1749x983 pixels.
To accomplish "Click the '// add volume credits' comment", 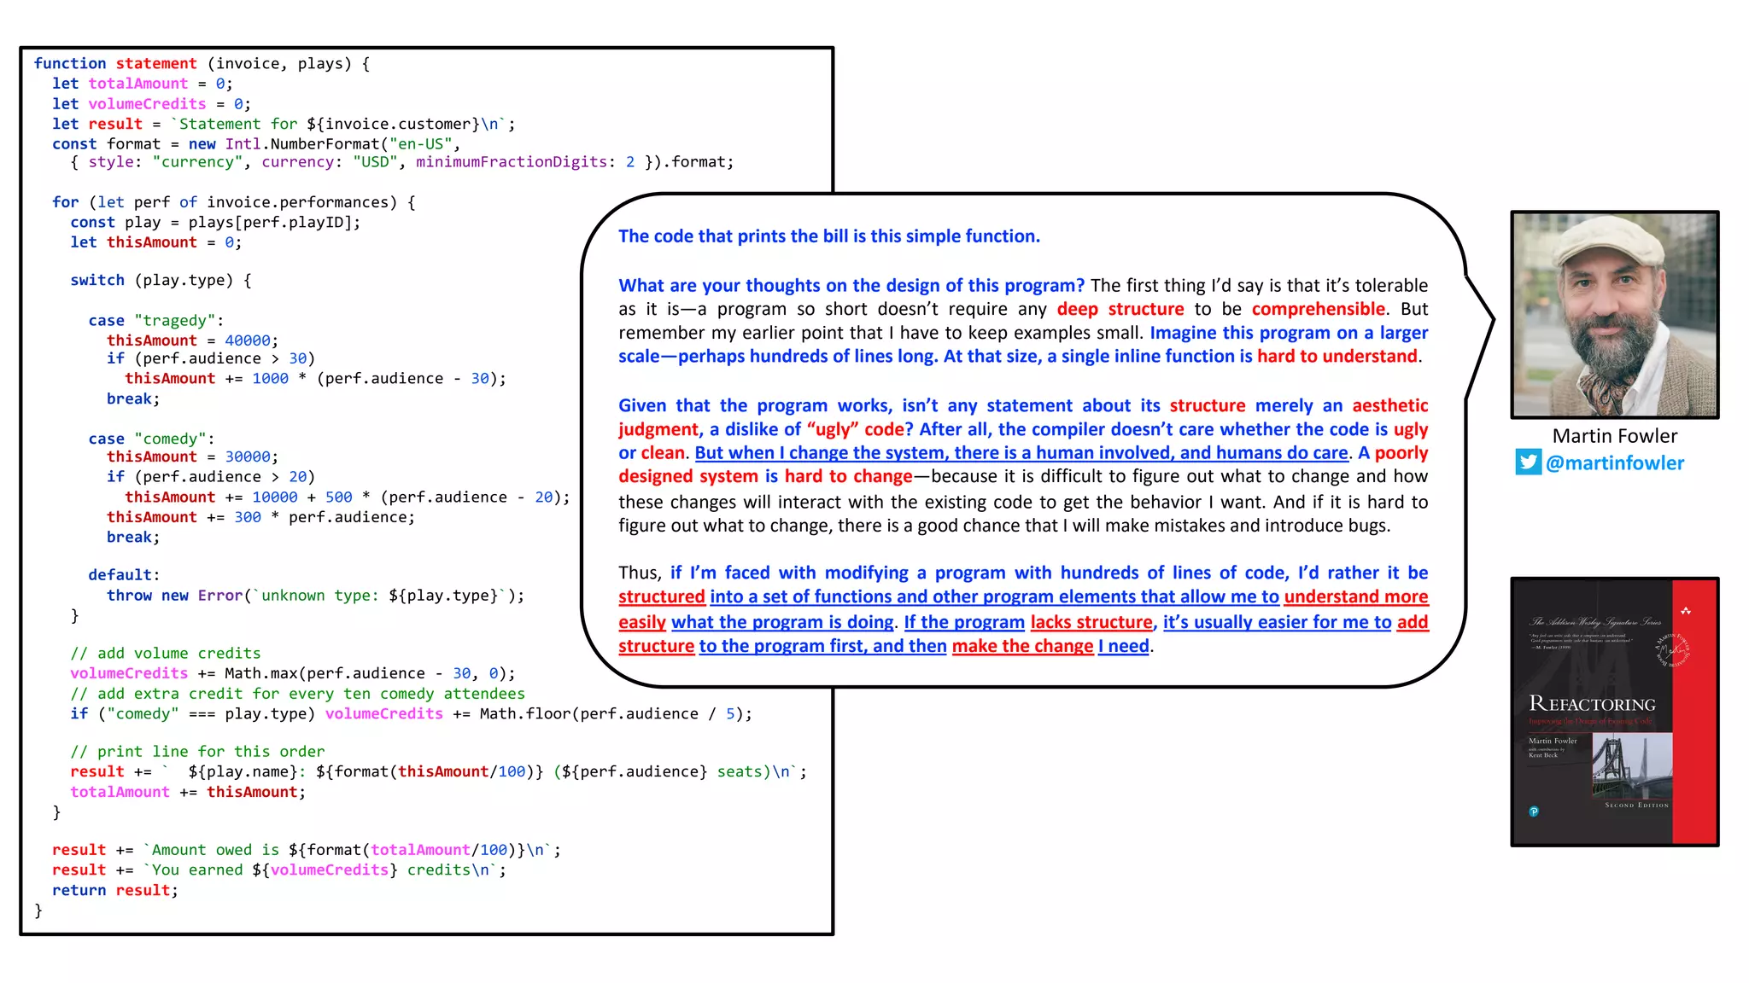I will 165,654.
